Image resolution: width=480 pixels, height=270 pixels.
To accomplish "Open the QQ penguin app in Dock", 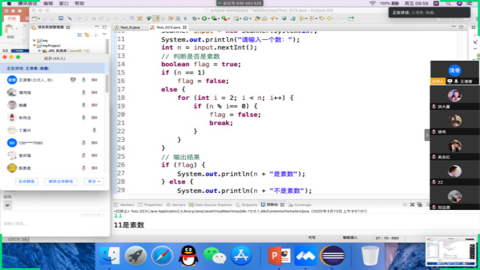I will (x=187, y=256).
